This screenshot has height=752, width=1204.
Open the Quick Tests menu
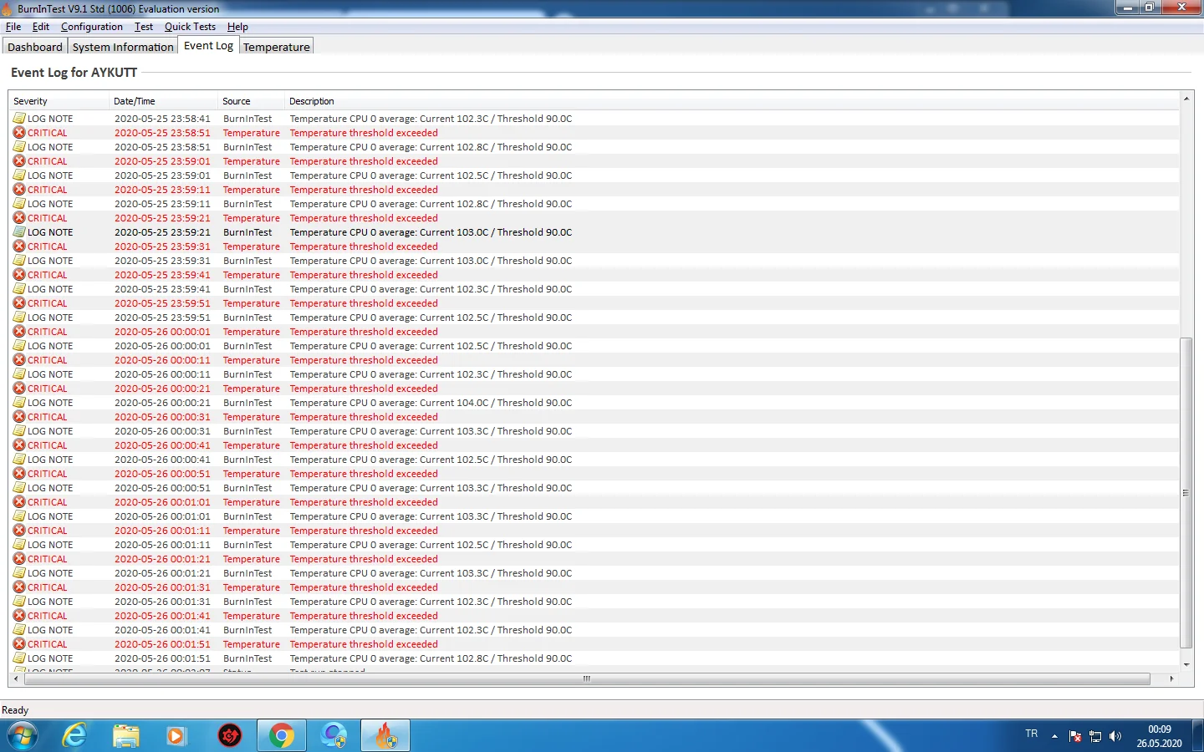point(190,27)
